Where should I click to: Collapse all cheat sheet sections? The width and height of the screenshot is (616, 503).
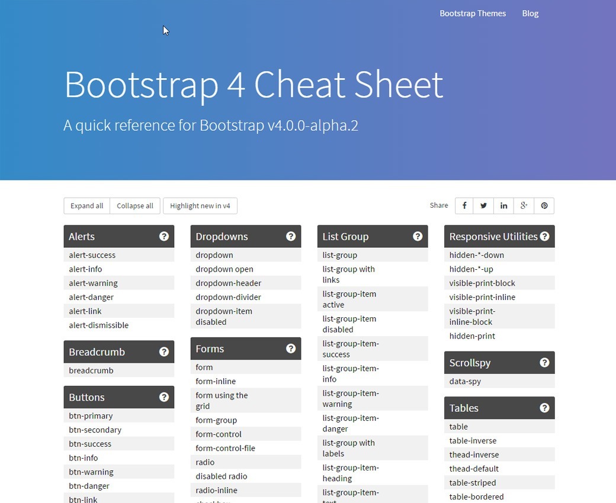(x=135, y=206)
